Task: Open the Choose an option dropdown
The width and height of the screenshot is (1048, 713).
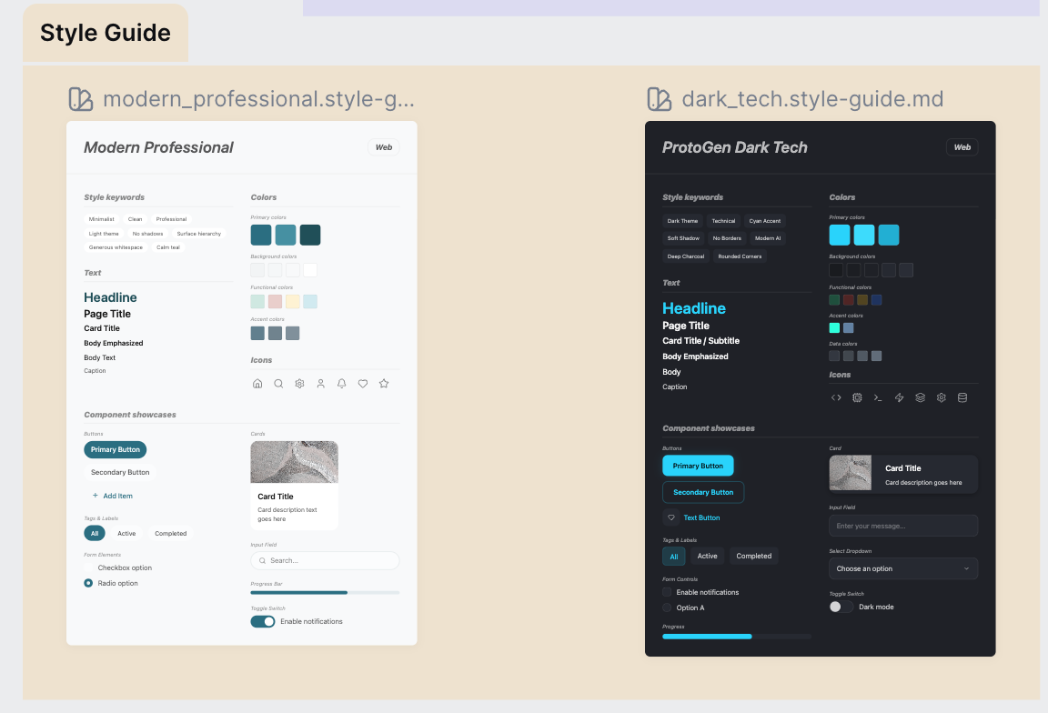Action: point(903,568)
